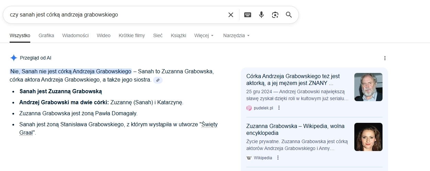Open the Książki tab

pyautogui.click(x=178, y=35)
